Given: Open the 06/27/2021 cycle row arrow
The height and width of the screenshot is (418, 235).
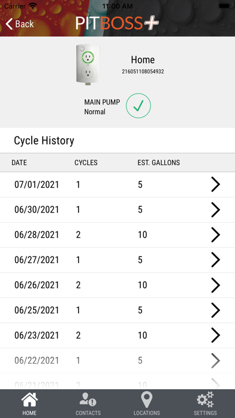Looking at the screenshot, I should (216, 260).
